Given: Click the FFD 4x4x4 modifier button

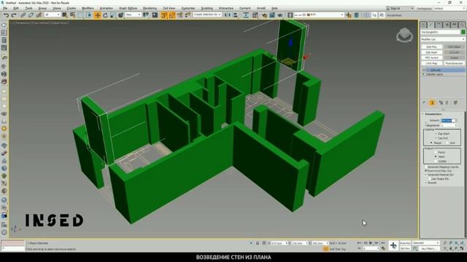Looking at the screenshot, I should pos(431,57).
